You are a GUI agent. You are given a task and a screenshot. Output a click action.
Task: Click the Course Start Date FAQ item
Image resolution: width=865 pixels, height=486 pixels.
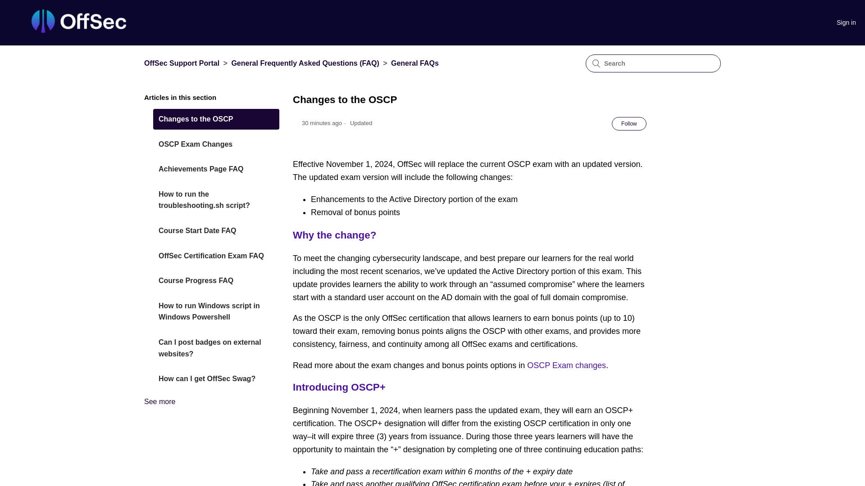click(x=197, y=230)
